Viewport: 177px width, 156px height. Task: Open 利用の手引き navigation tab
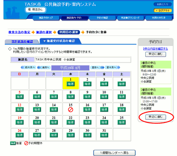coord(158,18)
